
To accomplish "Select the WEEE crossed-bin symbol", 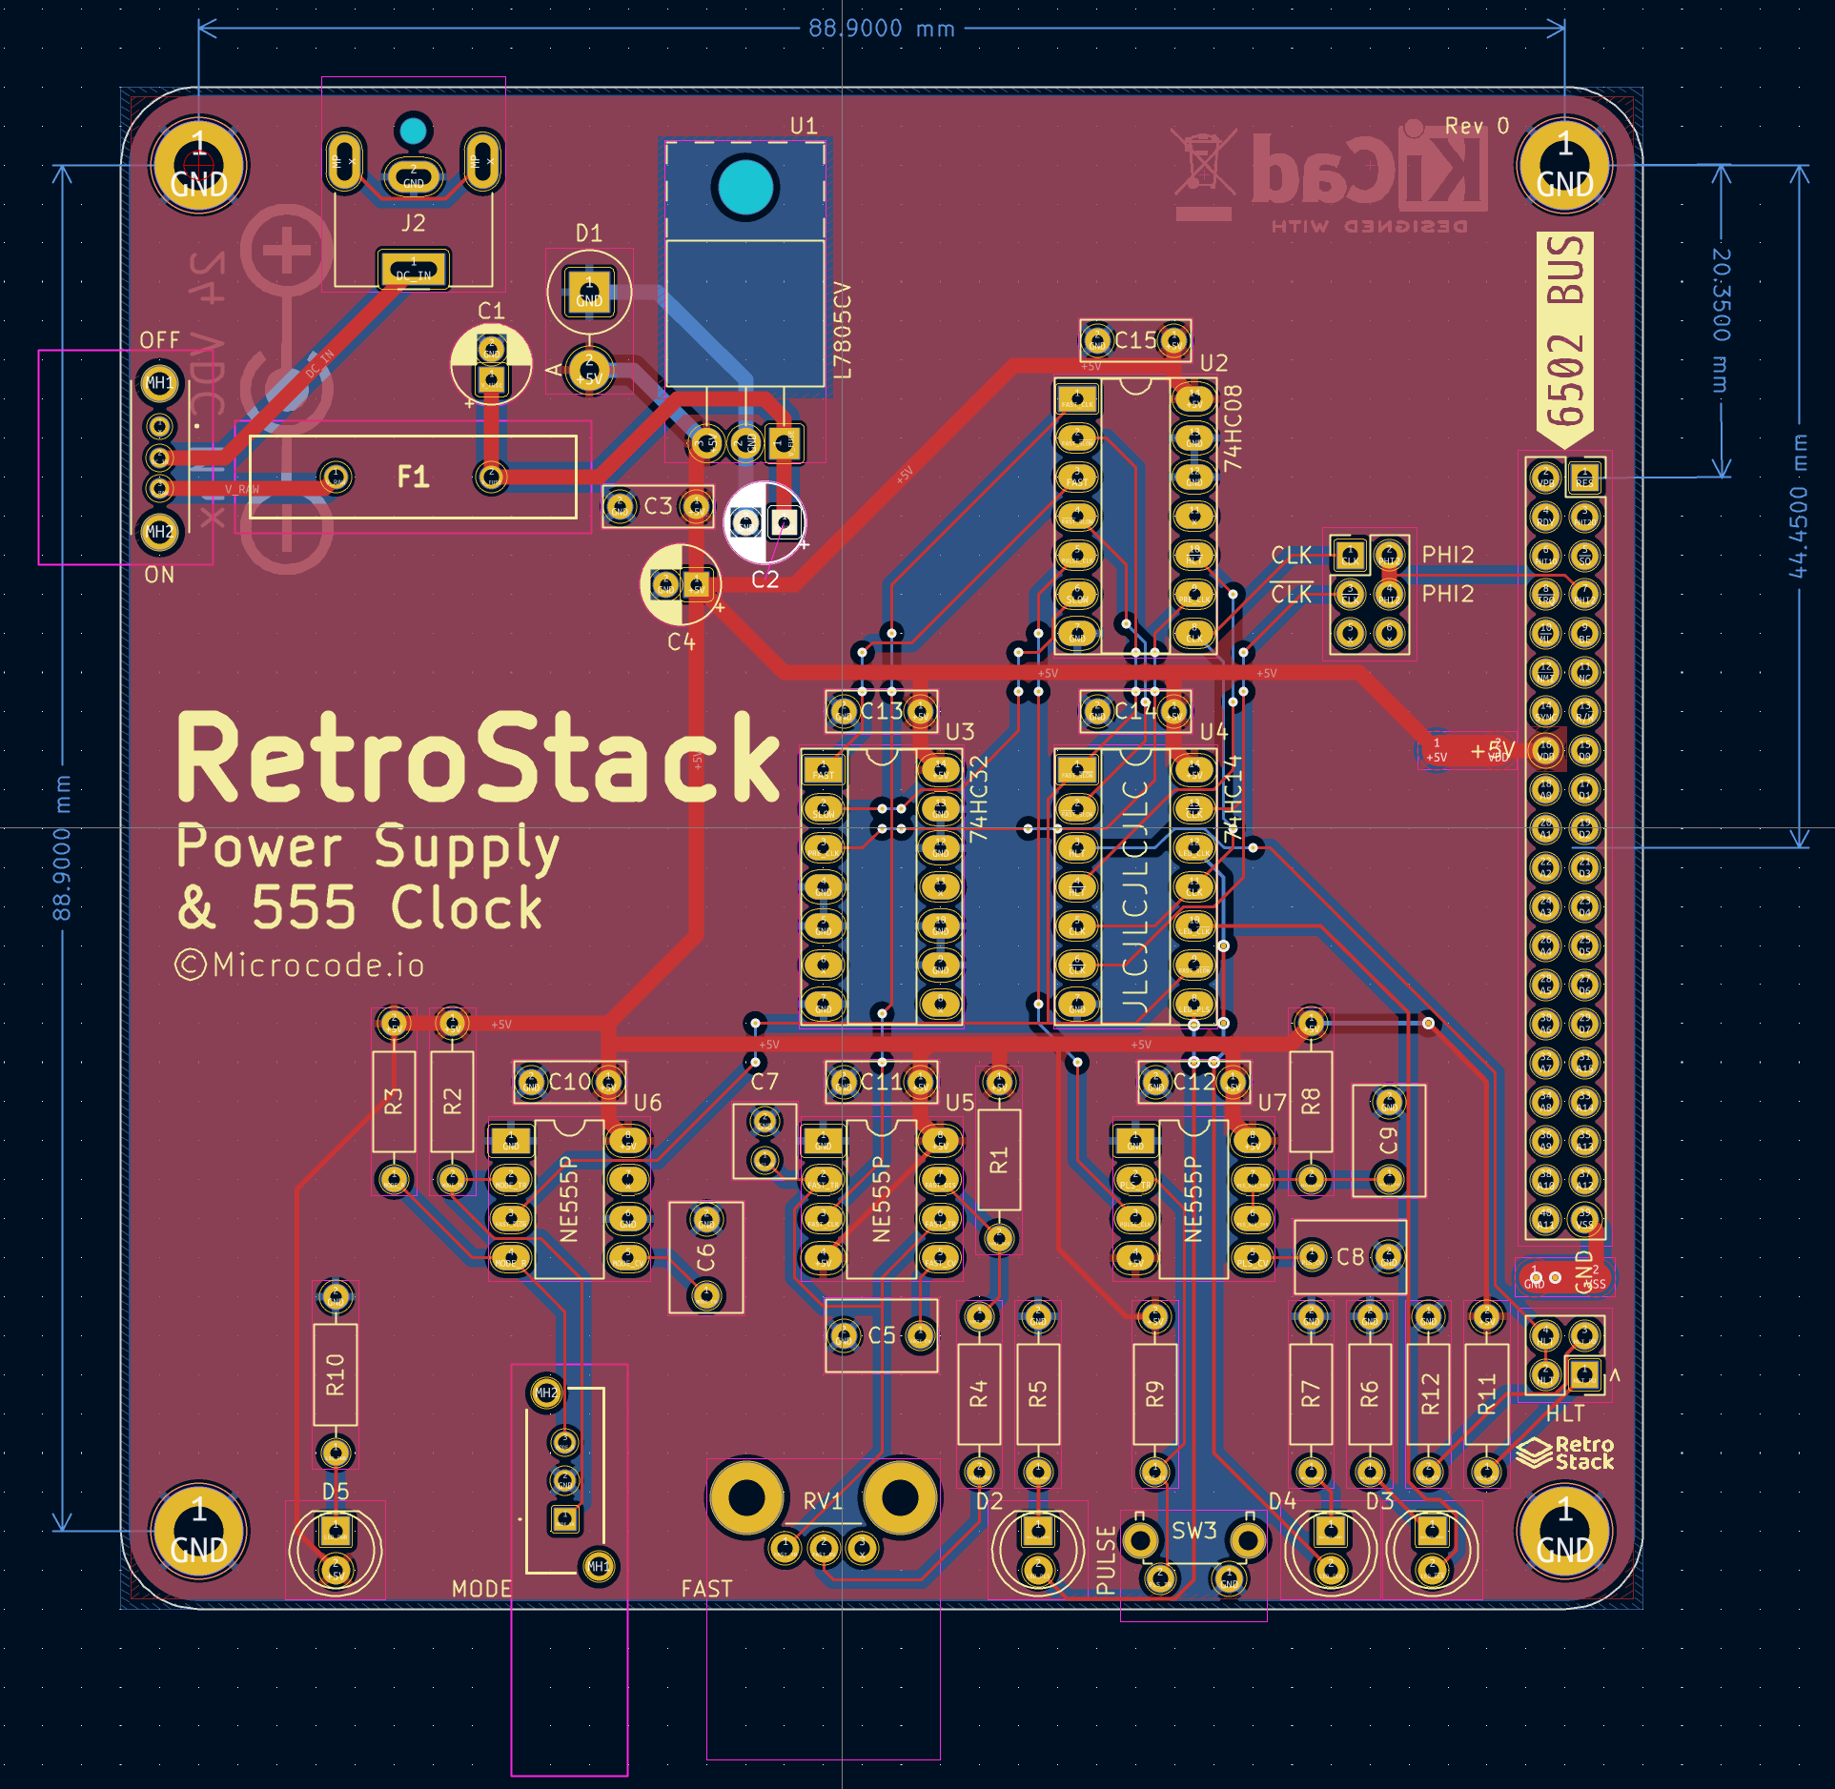I will pos(1204,173).
